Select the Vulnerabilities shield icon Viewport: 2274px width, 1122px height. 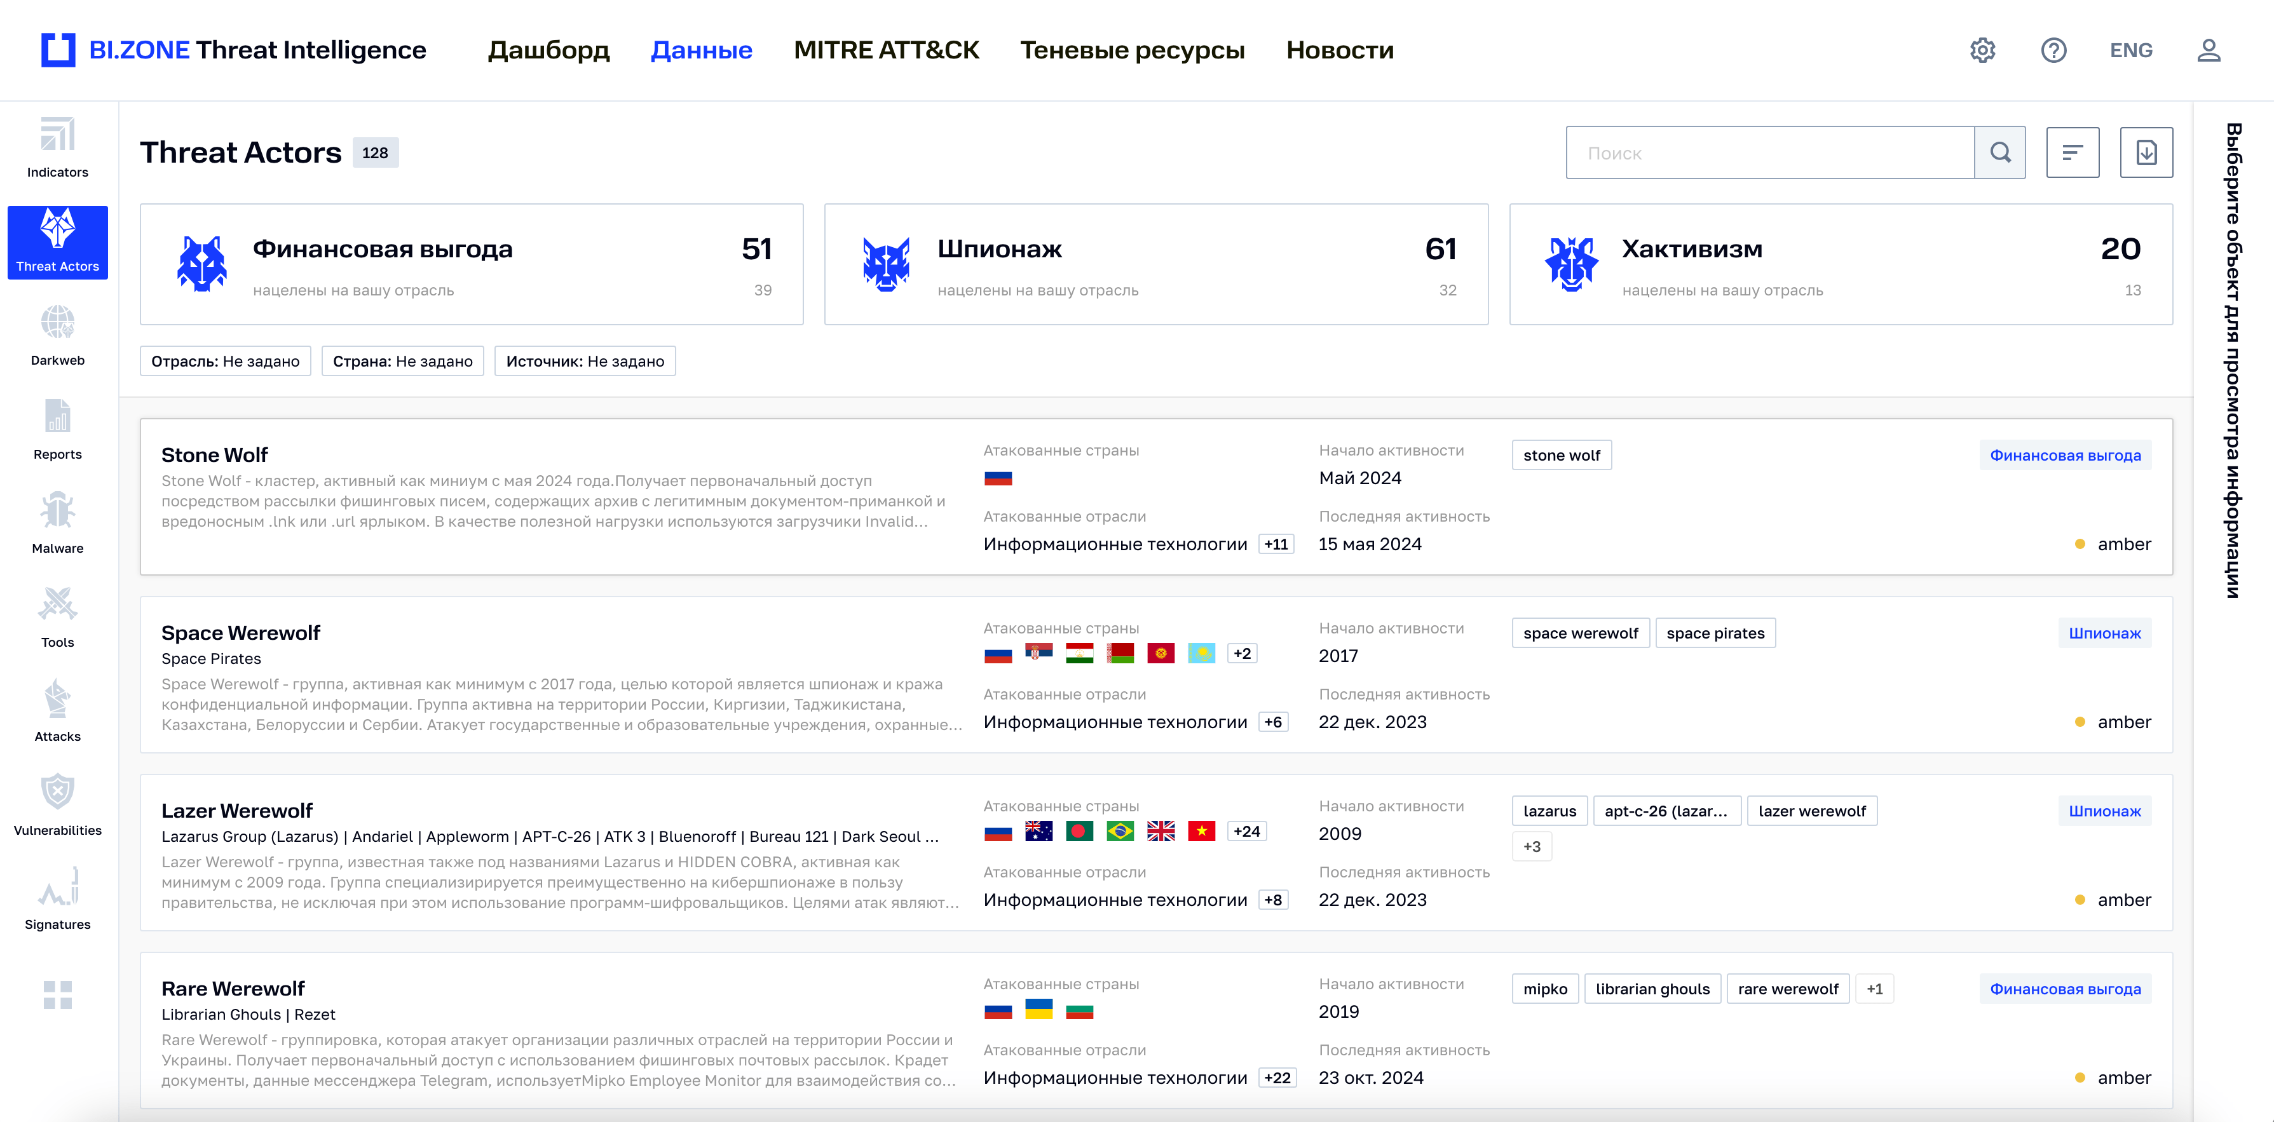click(57, 792)
